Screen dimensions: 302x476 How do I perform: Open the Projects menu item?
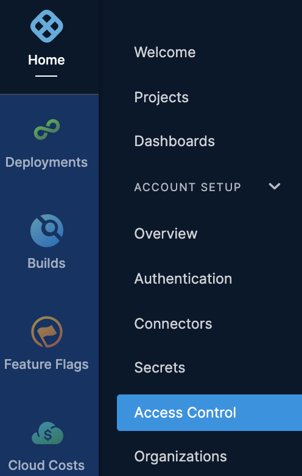coord(161,97)
